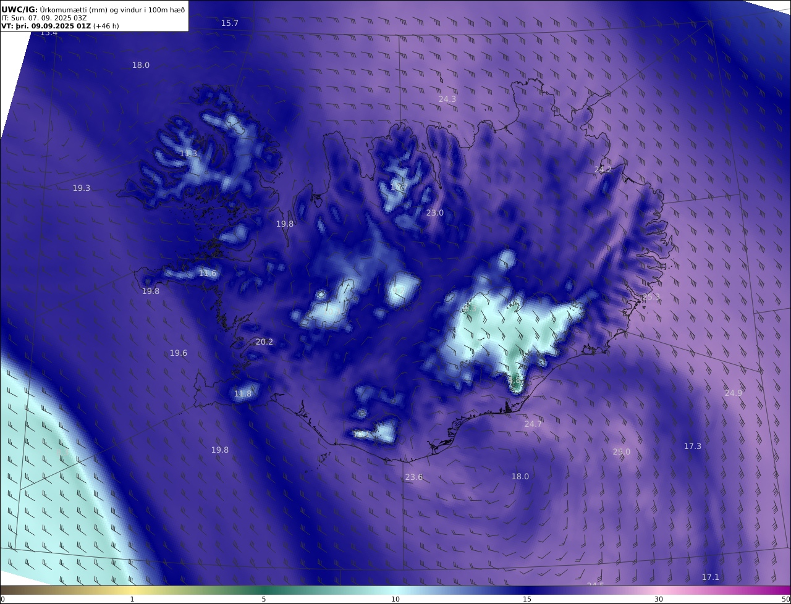Click the colorbar tick label 1
791x604 pixels.
pyautogui.click(x=132, y=599)
